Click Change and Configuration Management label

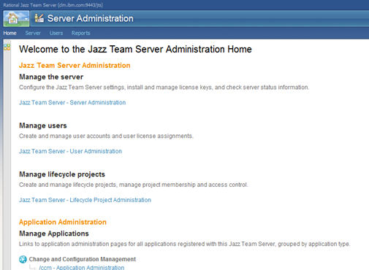tap(83, 259)
